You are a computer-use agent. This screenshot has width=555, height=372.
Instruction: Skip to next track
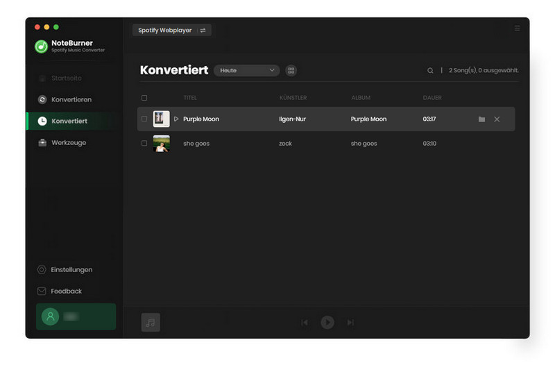point(350,323)
